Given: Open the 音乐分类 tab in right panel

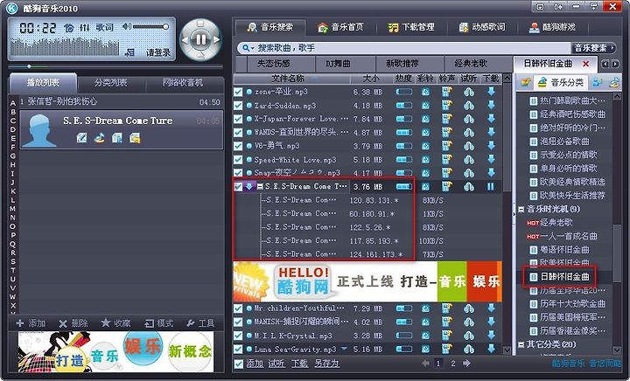Looking at the screenshot, I should tap(561, 82).
